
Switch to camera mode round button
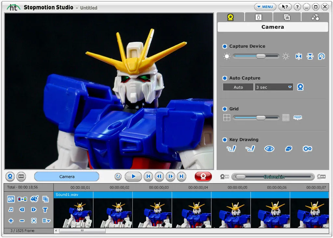tap(10, 176)
